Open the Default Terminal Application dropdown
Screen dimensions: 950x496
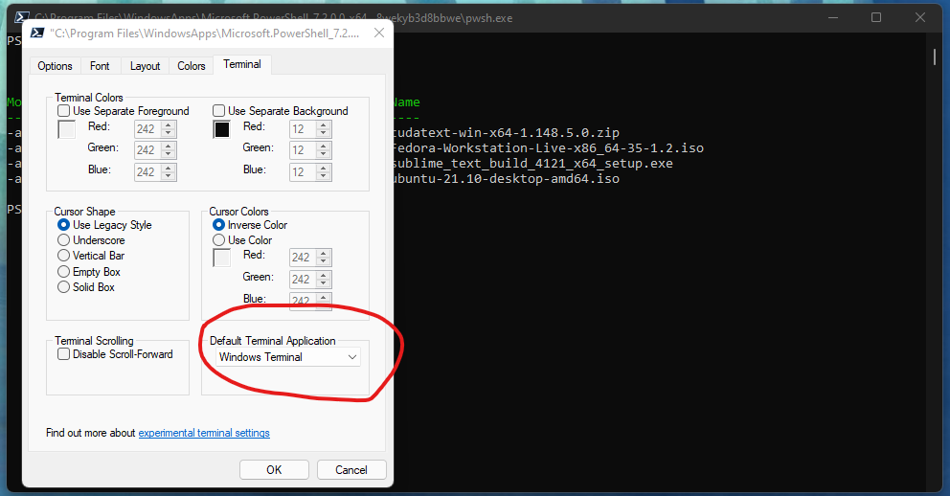(288, 357)
